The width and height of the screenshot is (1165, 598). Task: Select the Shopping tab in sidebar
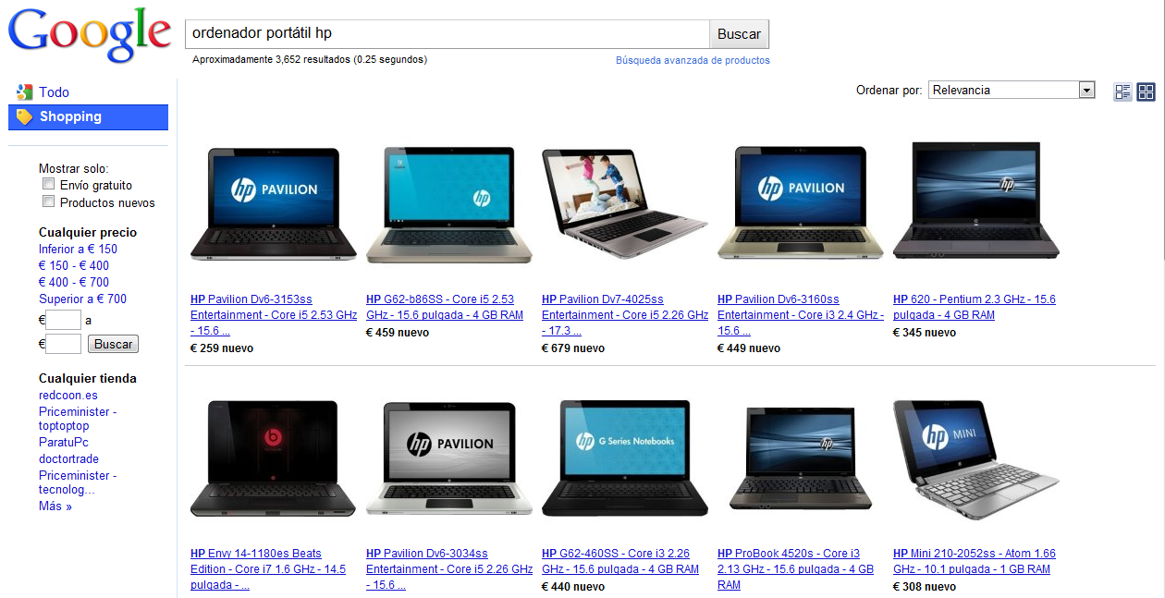pos(88,117)
